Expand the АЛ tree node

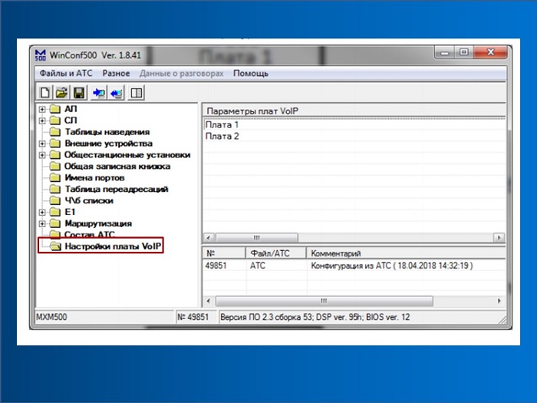pyautogui.click(x=42, y=109)
